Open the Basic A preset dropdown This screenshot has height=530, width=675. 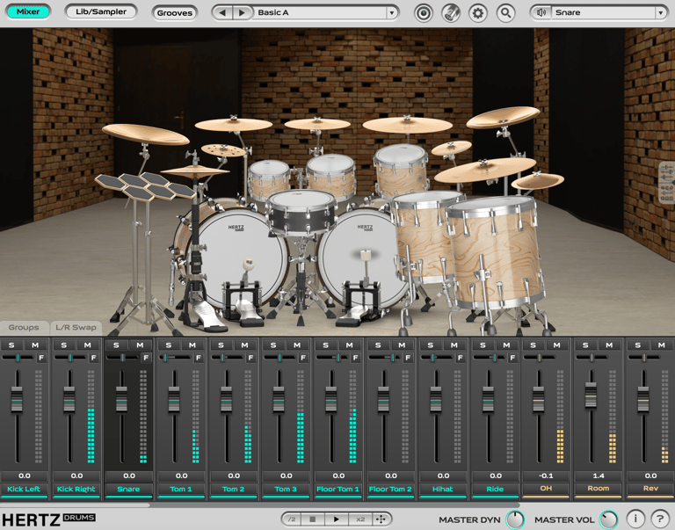tap(392, 12)
